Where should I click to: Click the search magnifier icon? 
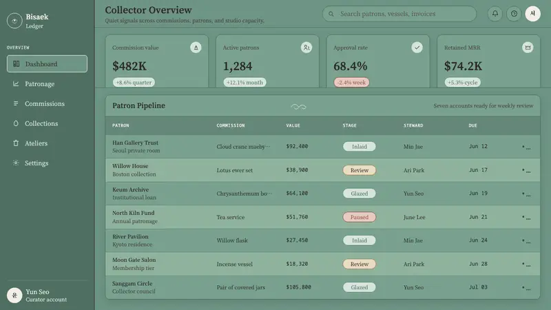[331, 14]
